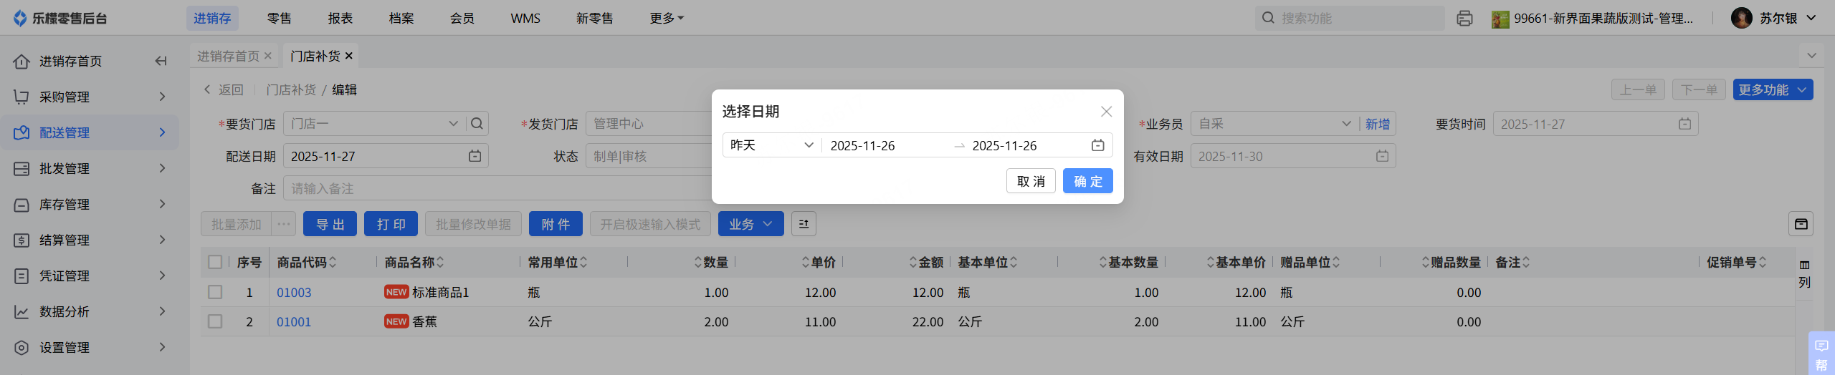The height and width of the screenshot is (375, 1835).
Task: Expand the 更多功能 dropdown button
Action: click(1772, 89)
